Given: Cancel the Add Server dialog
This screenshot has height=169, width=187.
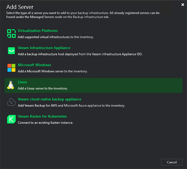Looking at the screenshot, I should point(172,162).
